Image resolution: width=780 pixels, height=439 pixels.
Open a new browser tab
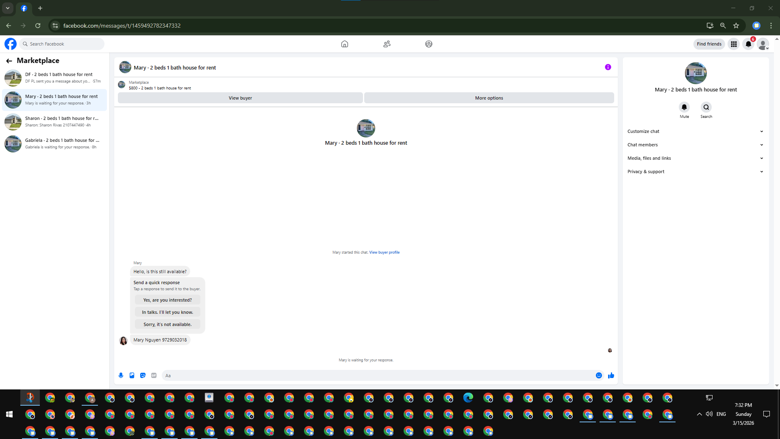[x=40, y=8]
